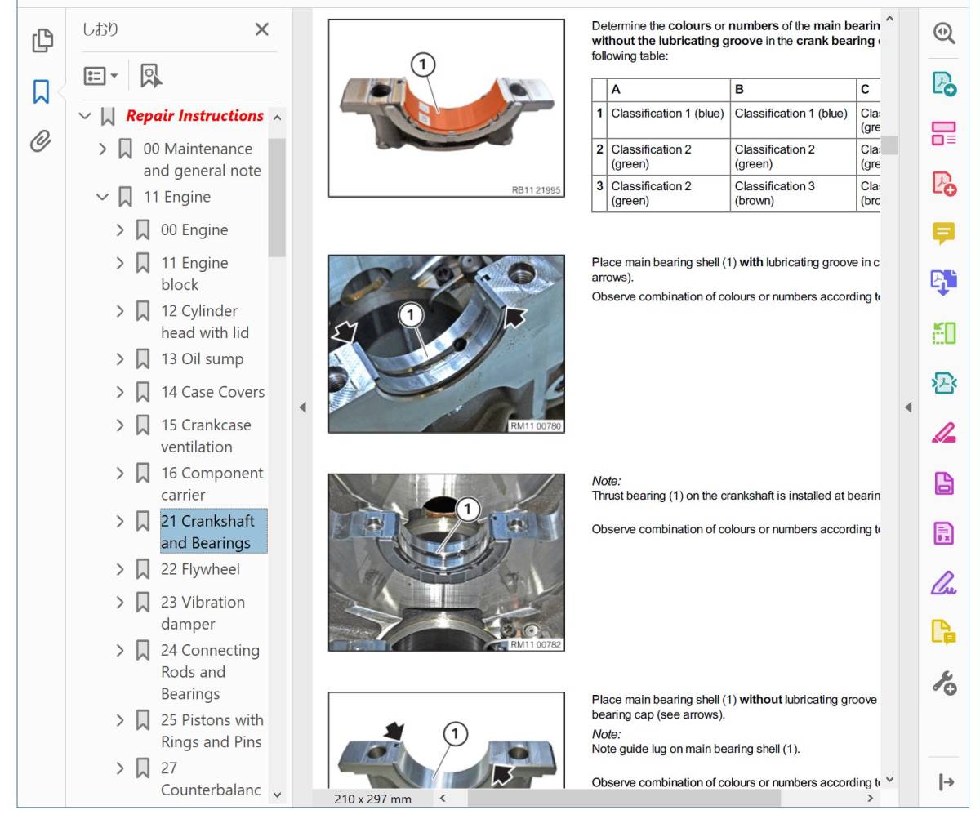Image resolution: width=980 pixels, height=819 pixels.
Task: Click the crankcase image labeled RM11 00780
Action: coord(446,344)
